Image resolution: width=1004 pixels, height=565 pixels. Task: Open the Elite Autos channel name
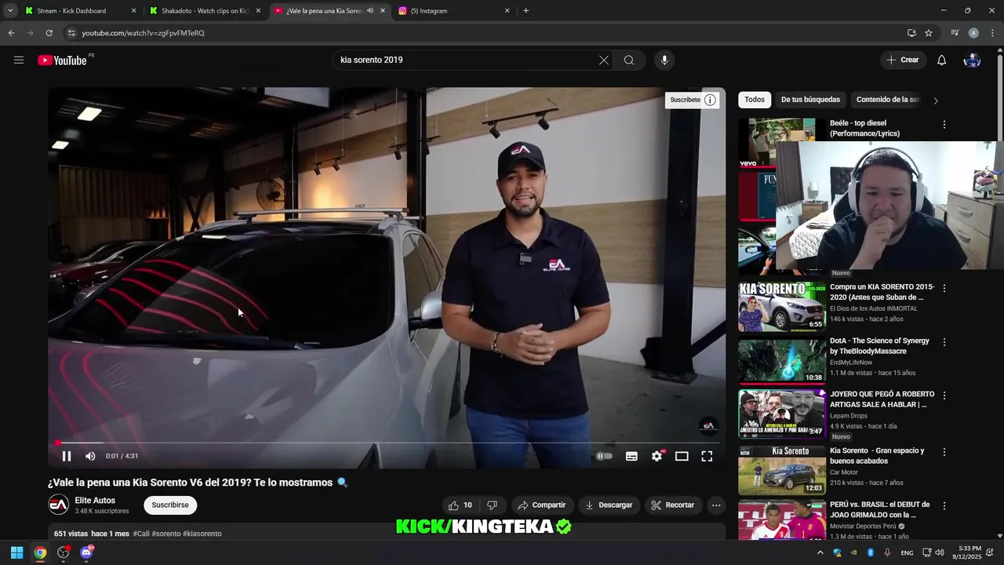pyautogui.click(x=95, y=501)
